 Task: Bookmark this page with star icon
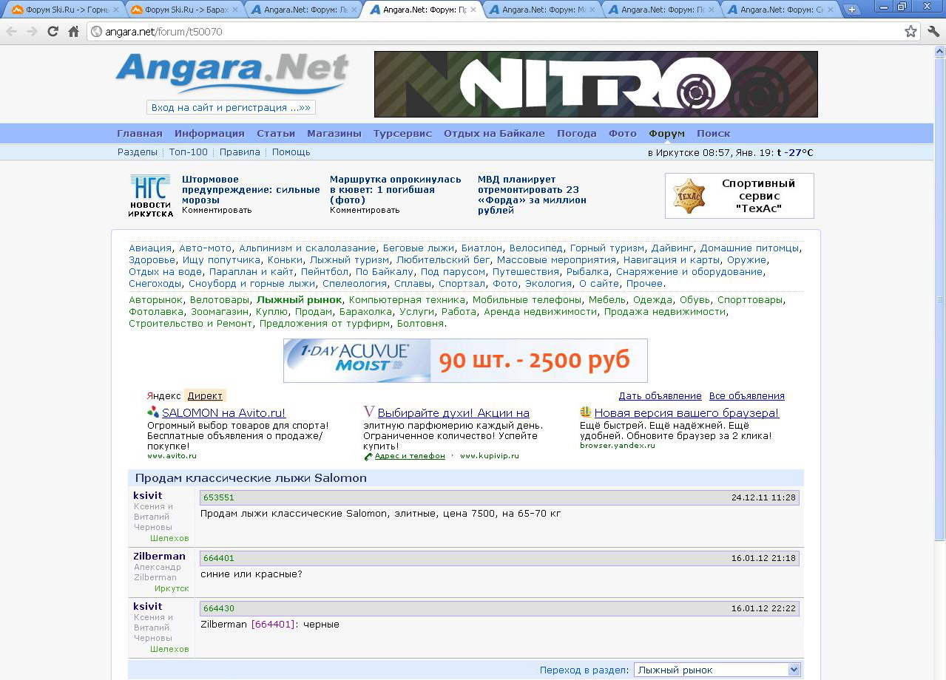pos(910,32)
